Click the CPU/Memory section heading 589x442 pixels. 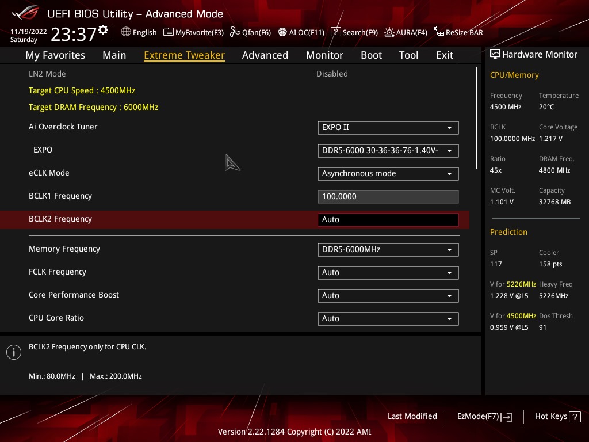514,75
